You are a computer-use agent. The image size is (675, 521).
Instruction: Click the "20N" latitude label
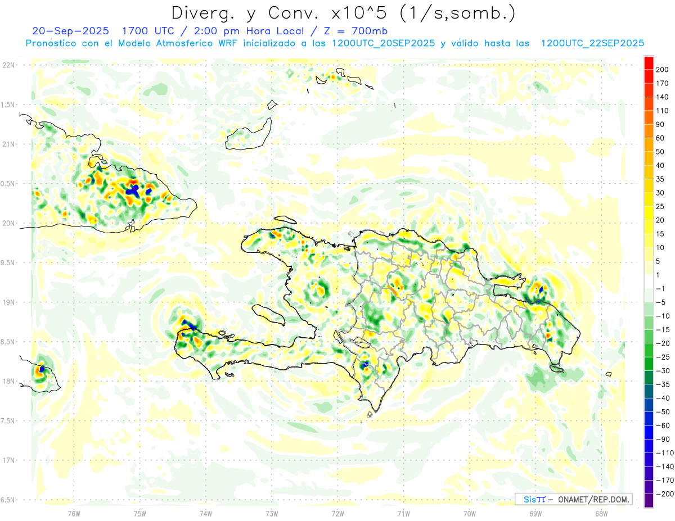click(8, 224)
